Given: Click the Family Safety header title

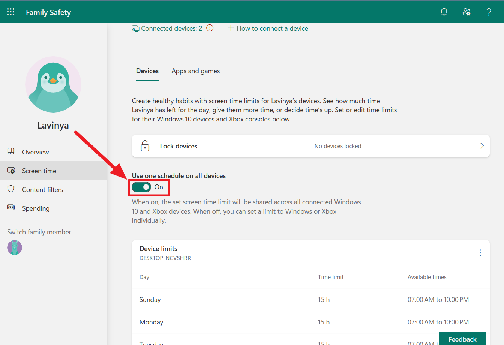Looking at the screenshot, I should (x=48, y=12).
